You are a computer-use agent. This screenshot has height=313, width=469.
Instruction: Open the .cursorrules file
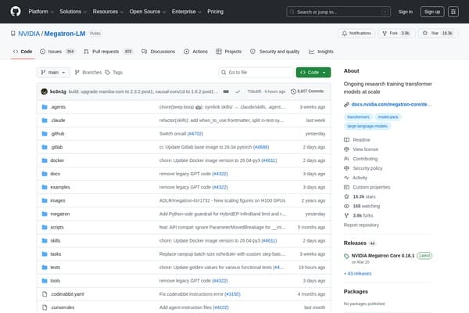pyautogui.click(x=63, y=308)
